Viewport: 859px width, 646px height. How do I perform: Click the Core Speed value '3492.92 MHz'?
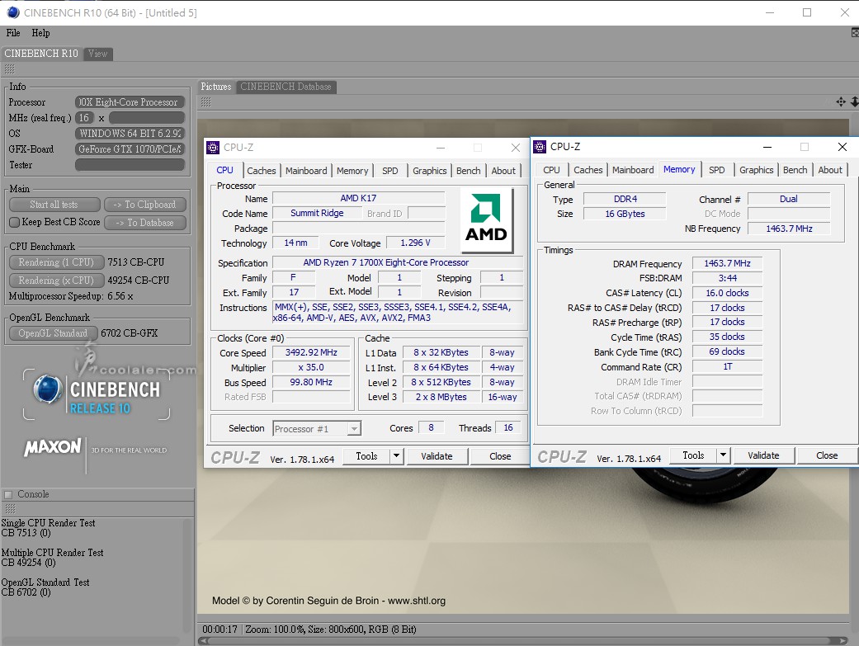coord(311,352)
